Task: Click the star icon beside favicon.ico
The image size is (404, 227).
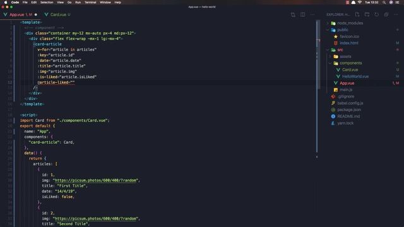Action: pos(335,37)
